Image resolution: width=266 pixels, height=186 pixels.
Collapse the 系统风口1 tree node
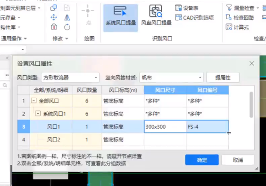tap(38, 114)
